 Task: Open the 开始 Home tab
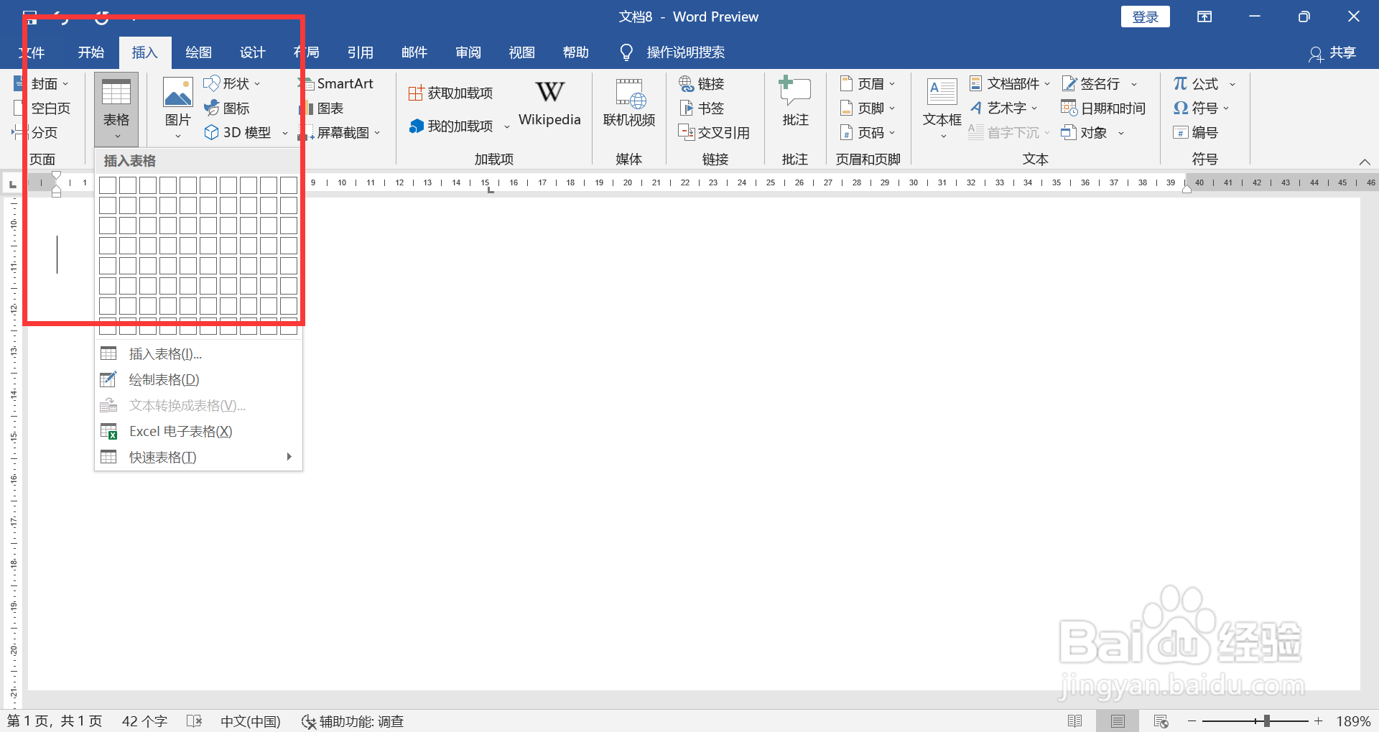click(x=91, y=52)
